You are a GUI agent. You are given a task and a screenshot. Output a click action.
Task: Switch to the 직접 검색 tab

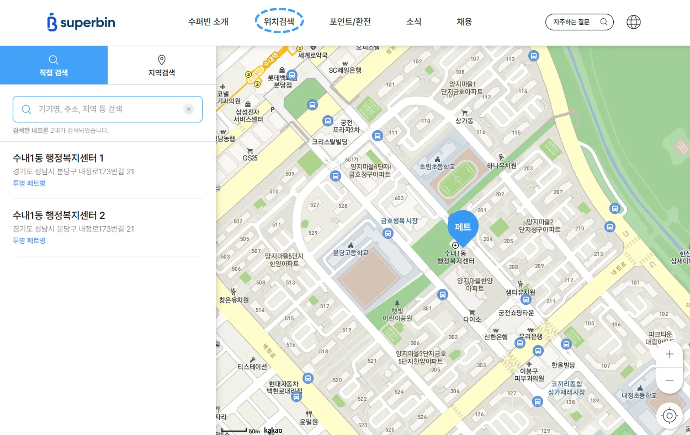[53, 66]
